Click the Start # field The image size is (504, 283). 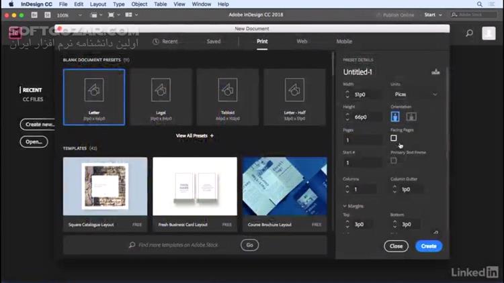tap(363, 163)
